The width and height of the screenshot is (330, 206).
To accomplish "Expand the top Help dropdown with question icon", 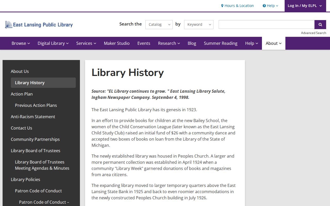I will point(270,6).
